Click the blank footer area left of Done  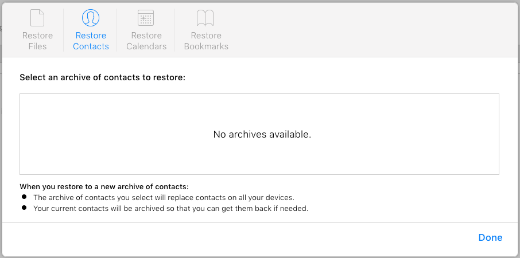(x=239, y=237)
